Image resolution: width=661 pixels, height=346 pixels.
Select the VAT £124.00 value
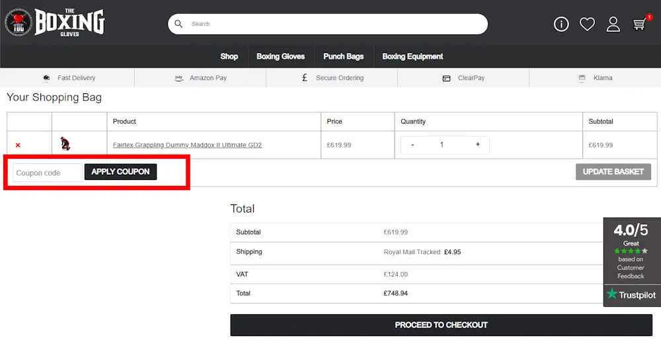(x=395, y=275)
